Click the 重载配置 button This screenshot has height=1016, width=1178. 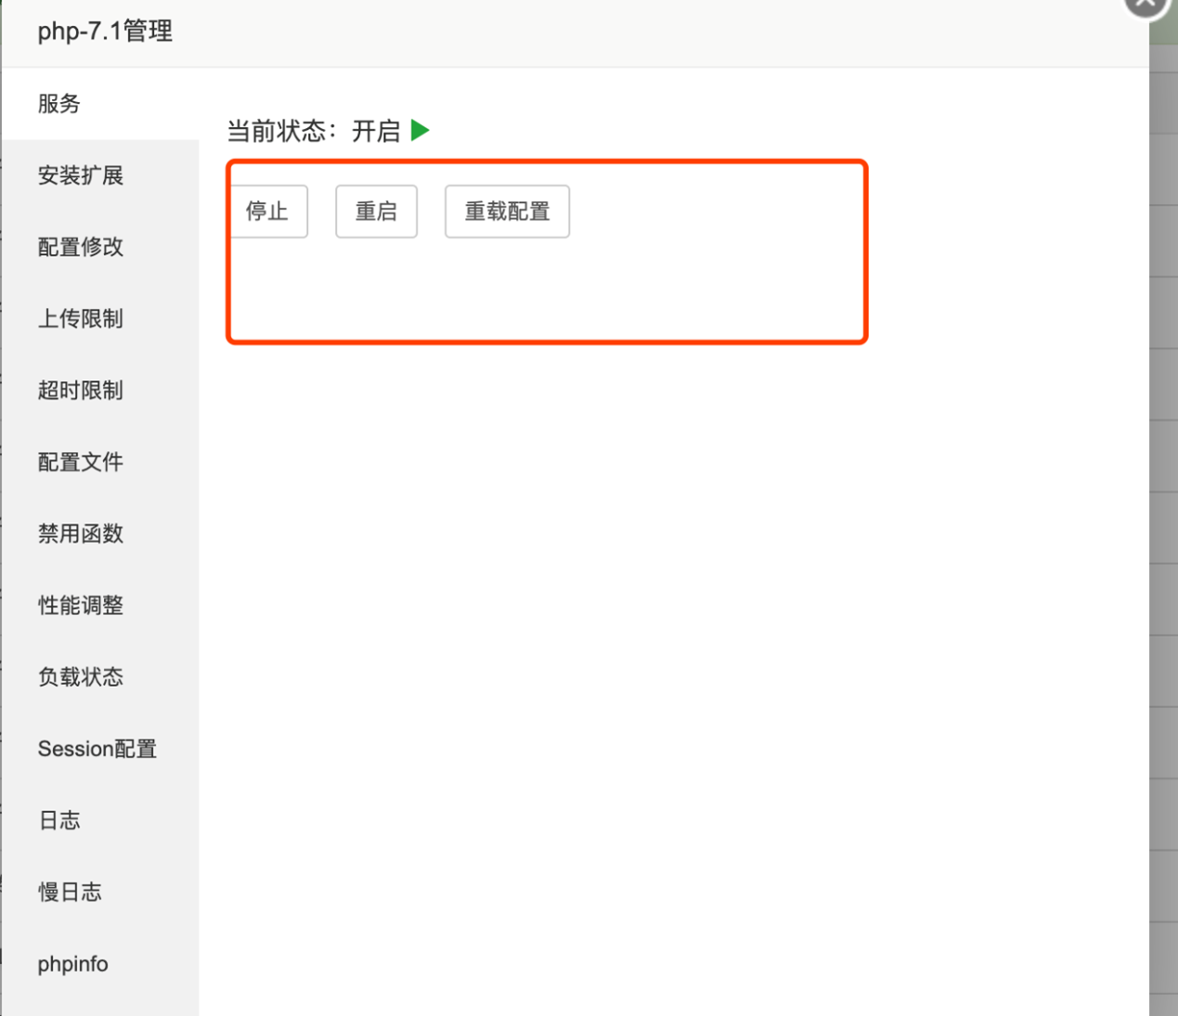507,212
